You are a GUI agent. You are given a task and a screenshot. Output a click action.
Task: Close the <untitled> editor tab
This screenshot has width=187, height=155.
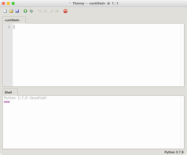pos(22,20)
